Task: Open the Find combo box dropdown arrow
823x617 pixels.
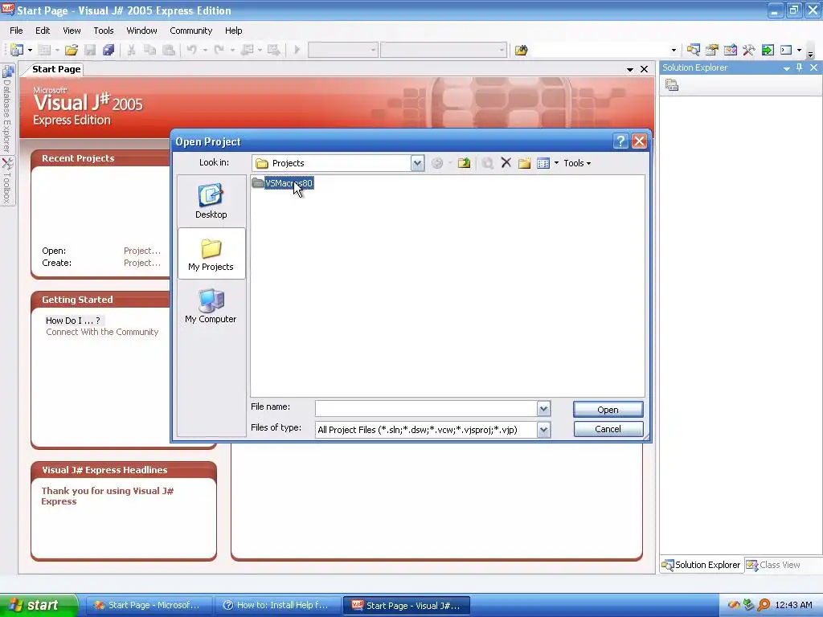Action: coord(674,51)
